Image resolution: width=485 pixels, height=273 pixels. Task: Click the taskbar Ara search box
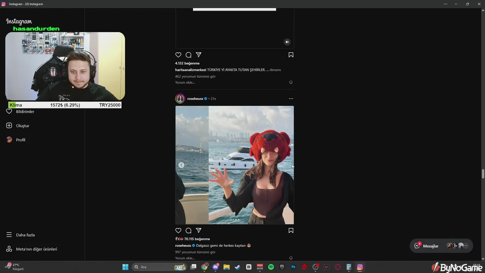159,267
